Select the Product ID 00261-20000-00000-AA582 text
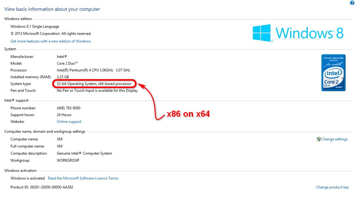This screenshot has width=355, height=198. click(42, 187)
